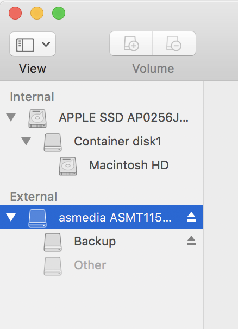The width and height of the screenshot is (238, 329).
Task: Collapse the asmedia ASMT115 disclosure triangle
Action: coord(11,217)
